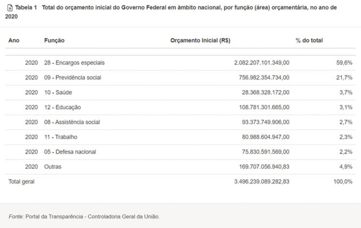Click the 12 - Educação function cell
361x228 pixels.
coord(63,107)
